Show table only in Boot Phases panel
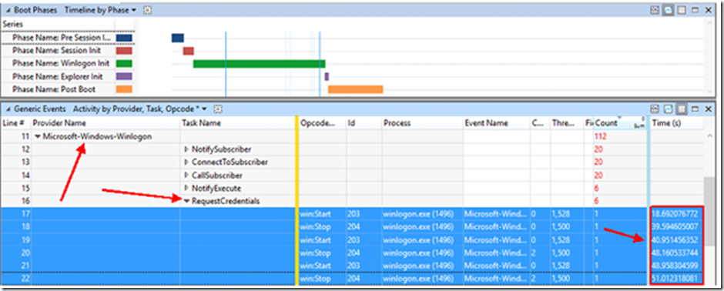The width and height of the screenshot is (724, 291). pyautogui.click(x=682, y=10)
